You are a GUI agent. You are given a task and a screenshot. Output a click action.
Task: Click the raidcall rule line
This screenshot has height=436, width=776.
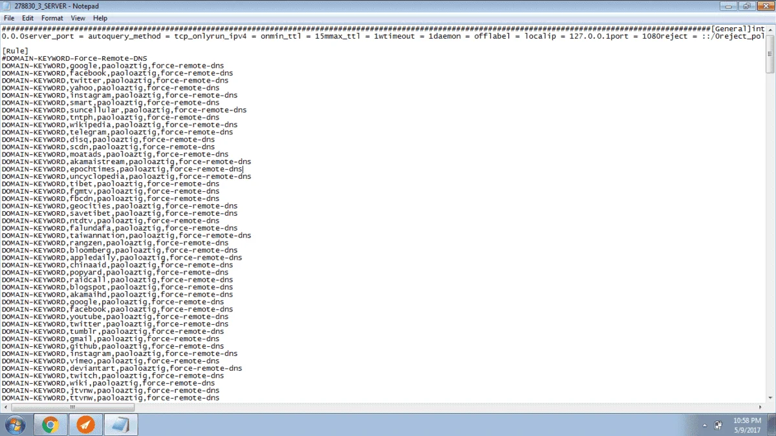[117, 280]
